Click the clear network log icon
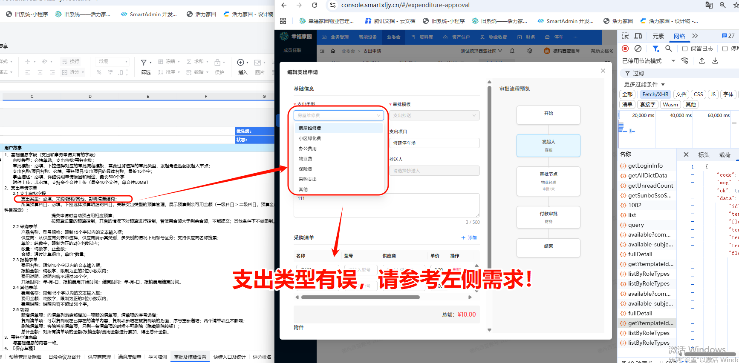Image resolution: width=739 pixels, height=363 pixels. click(x=638, y=49)
